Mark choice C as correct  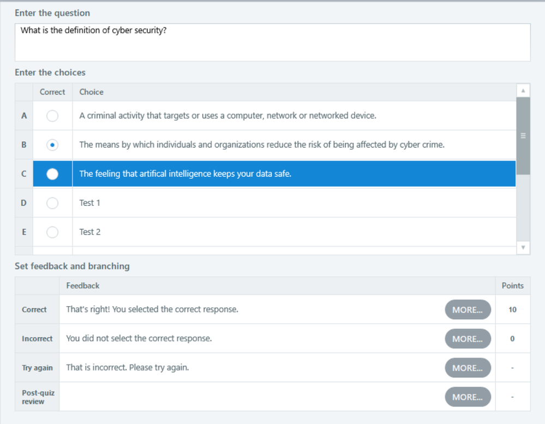point(52,174)
